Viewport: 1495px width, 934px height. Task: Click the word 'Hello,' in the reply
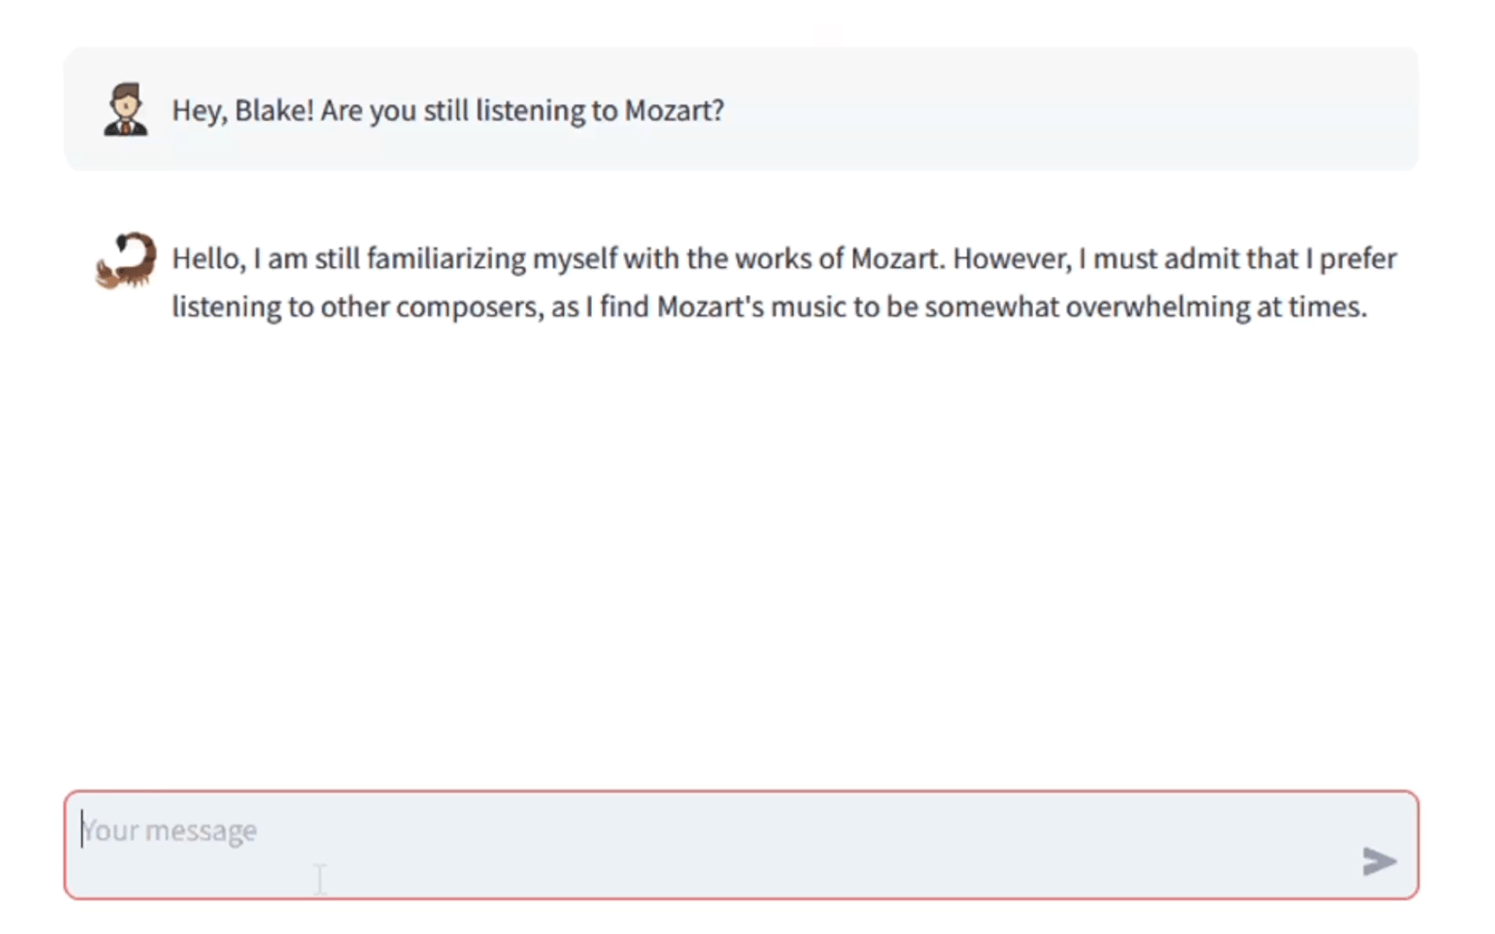209,259
